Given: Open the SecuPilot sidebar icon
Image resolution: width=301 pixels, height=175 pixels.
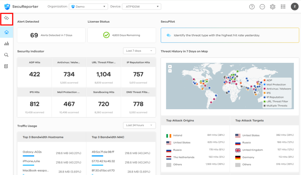Looking at the screenshot, I should click(x=6, y=19).
